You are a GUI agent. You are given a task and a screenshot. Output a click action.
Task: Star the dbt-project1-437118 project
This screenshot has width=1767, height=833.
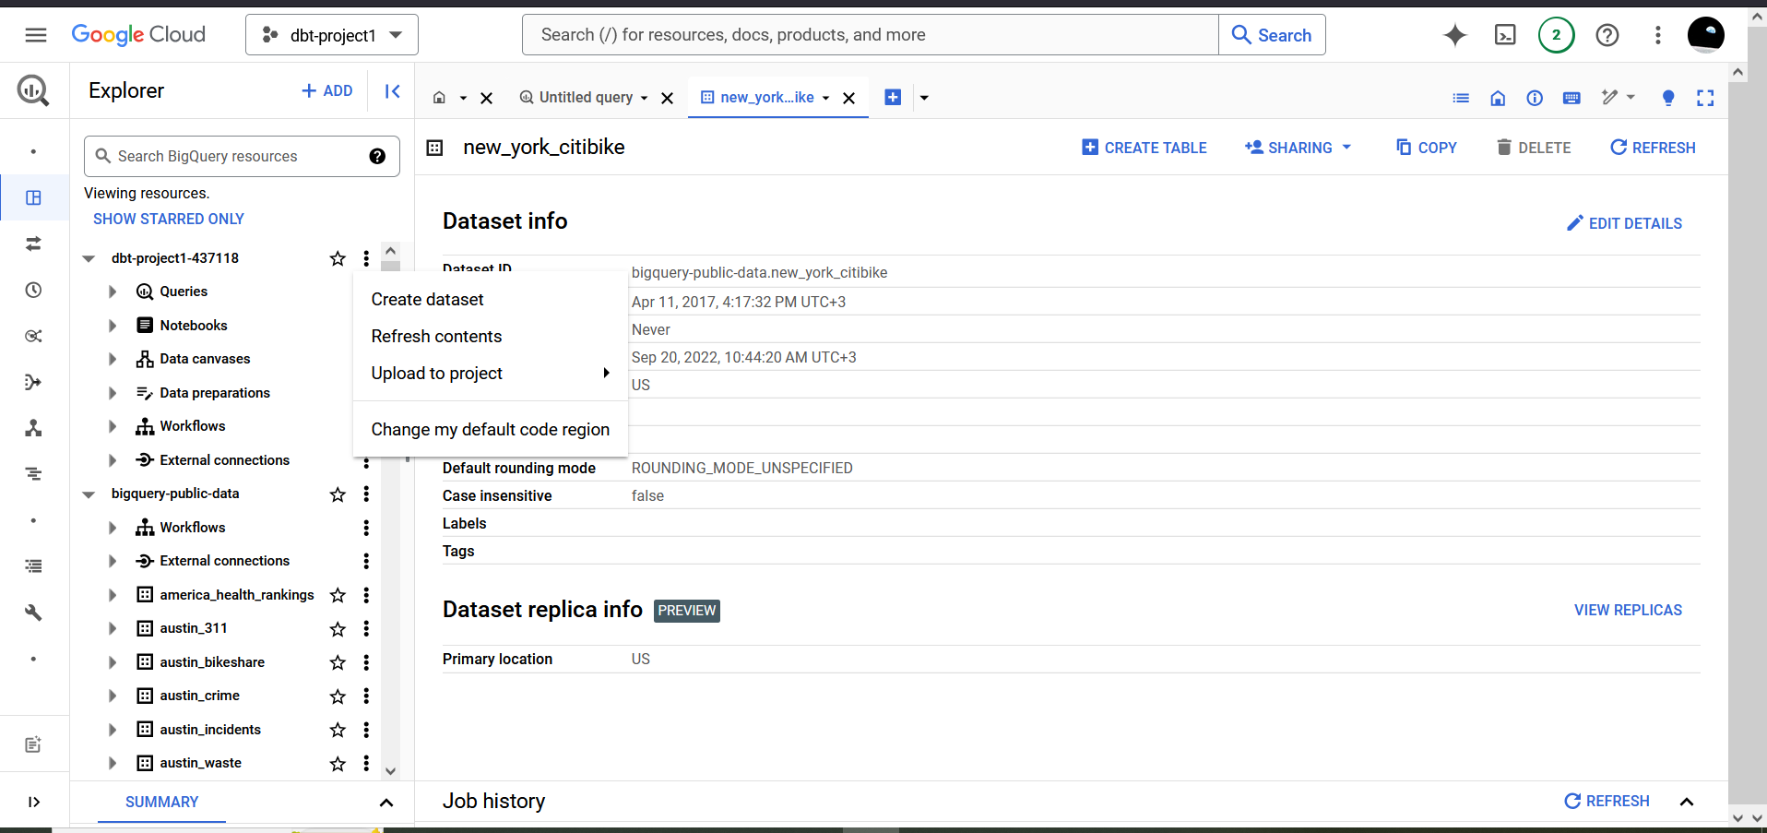coord(338,258)
